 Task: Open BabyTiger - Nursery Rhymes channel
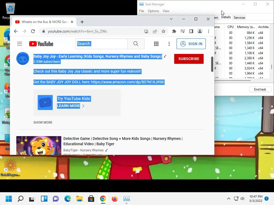(x=83, y=150)
